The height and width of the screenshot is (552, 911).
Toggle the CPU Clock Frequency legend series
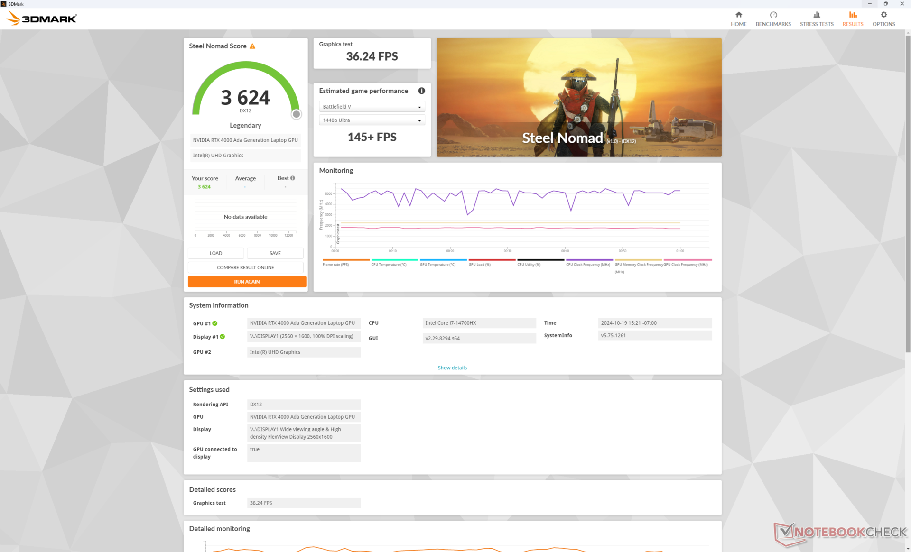coord(588,264)
